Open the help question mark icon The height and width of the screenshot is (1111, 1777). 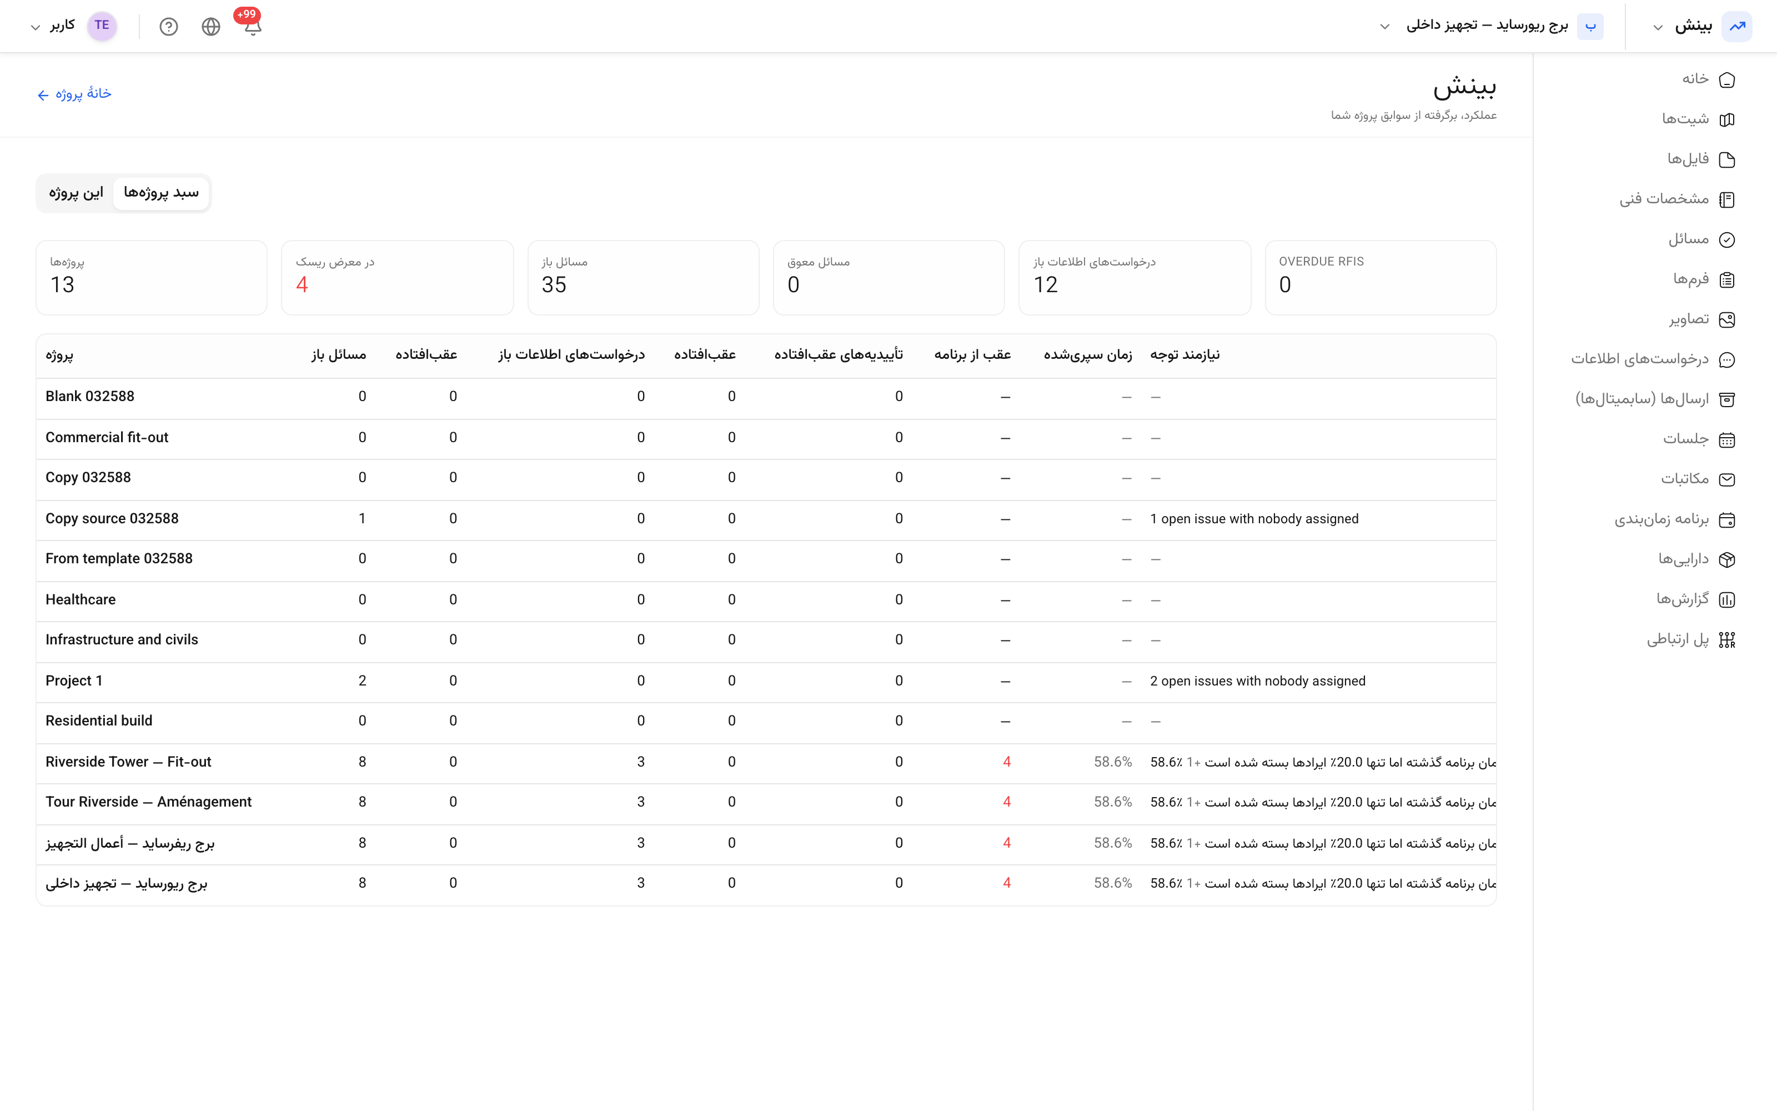pos(169,27)
